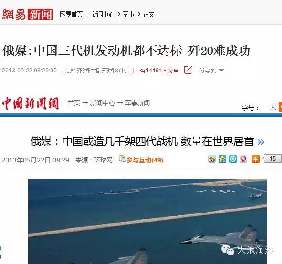Image resolution: width=282 pixels, height=264 pixels.
Task: Share via the blue Tencent Weibo icon
Action: click(x=233, y=159)
